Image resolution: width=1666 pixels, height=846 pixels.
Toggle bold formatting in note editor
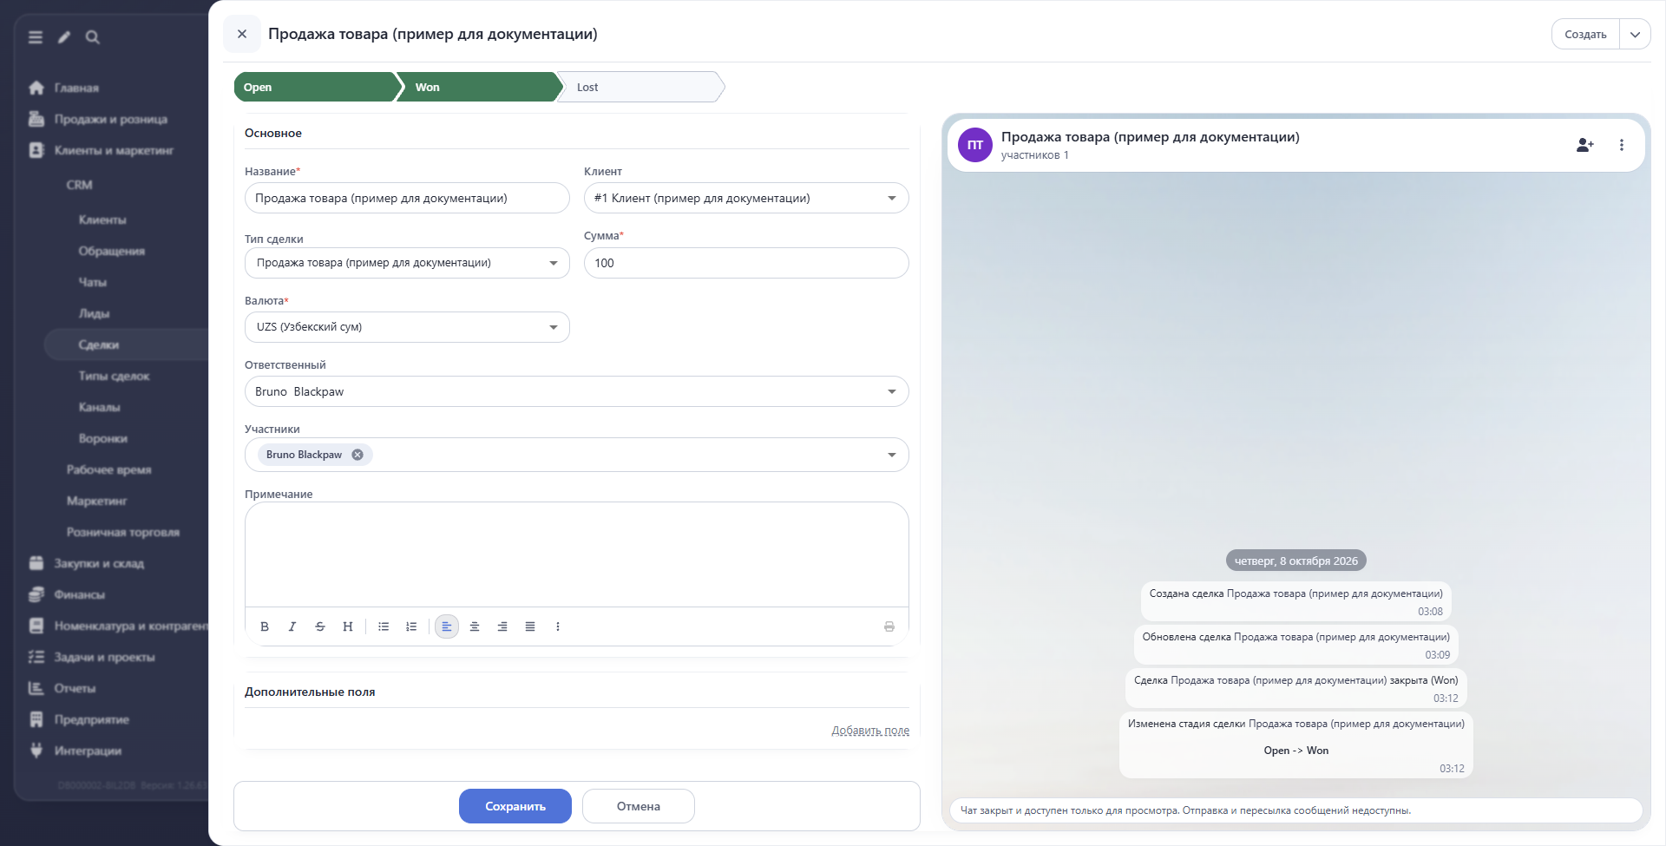[x=265, y=626]
